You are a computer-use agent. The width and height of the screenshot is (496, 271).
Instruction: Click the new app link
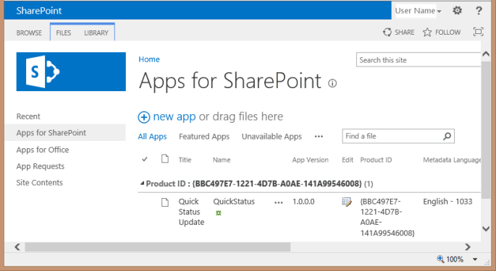pos(175,117)
